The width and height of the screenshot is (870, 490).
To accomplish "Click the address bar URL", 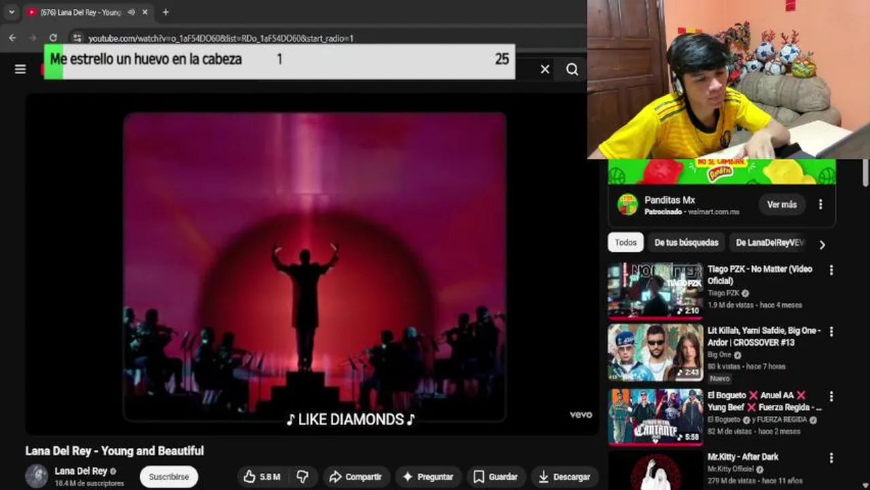I will tap(221, 38).
